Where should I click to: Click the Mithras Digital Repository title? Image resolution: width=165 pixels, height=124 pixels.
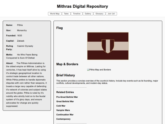tap(82, 6)
